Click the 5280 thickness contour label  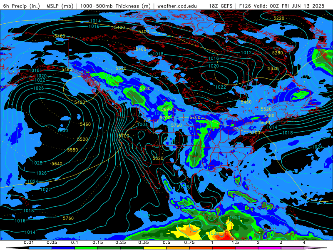(x=278, y=53)
